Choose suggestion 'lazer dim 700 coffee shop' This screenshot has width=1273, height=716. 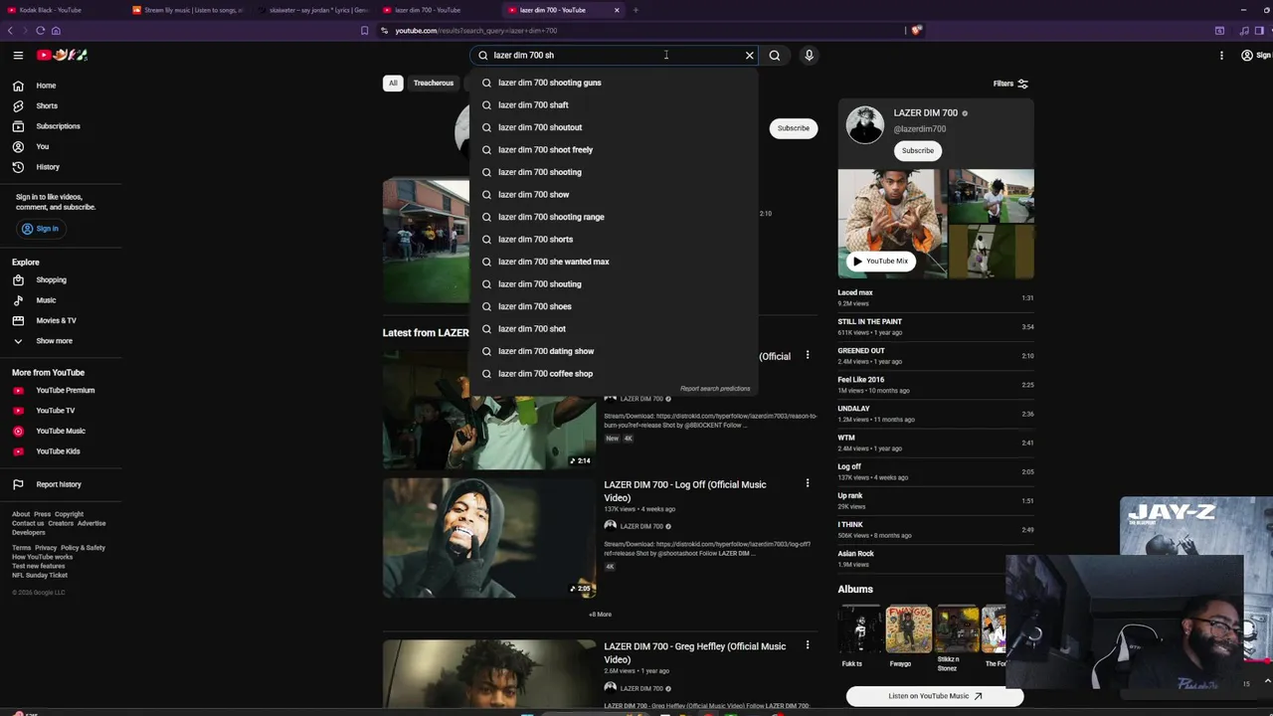tap(614, 374)
